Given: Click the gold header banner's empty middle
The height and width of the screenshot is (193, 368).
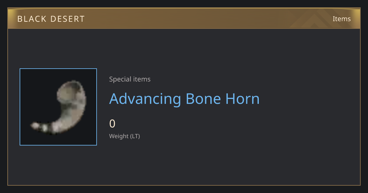Looking at the screenshot, I should click(x=209, y=19).
